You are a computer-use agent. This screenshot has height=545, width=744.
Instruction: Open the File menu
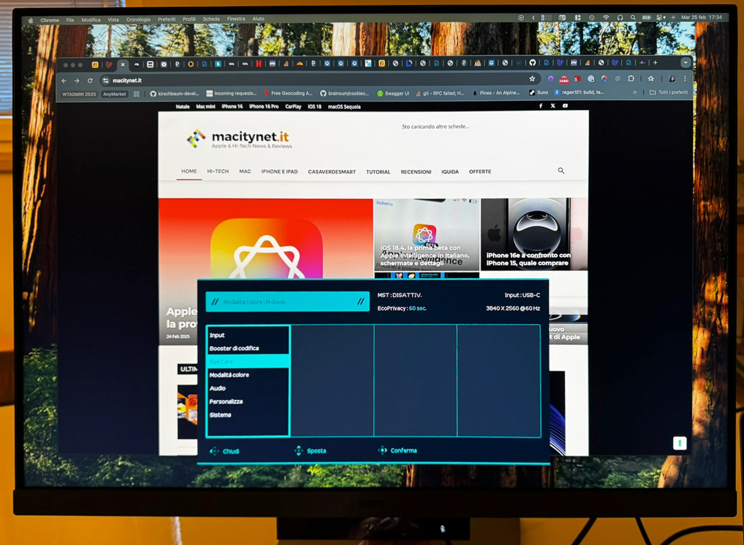point(70,20)
